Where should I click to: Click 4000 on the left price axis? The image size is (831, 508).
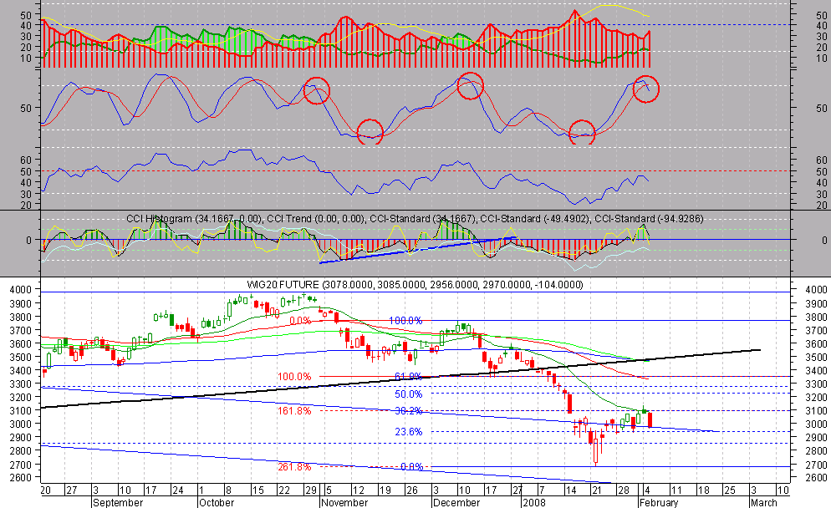click(x=21, y=290)
